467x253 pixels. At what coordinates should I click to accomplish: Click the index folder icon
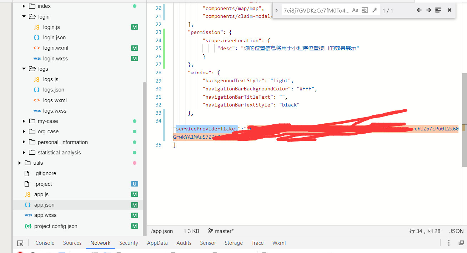pyautogui.click(x=32, y=6)
